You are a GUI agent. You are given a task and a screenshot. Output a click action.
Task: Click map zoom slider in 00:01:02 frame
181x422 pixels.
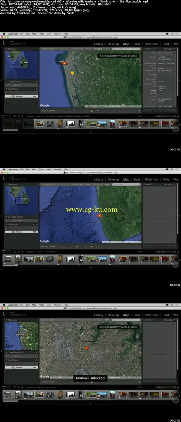[x=75, y=110]
